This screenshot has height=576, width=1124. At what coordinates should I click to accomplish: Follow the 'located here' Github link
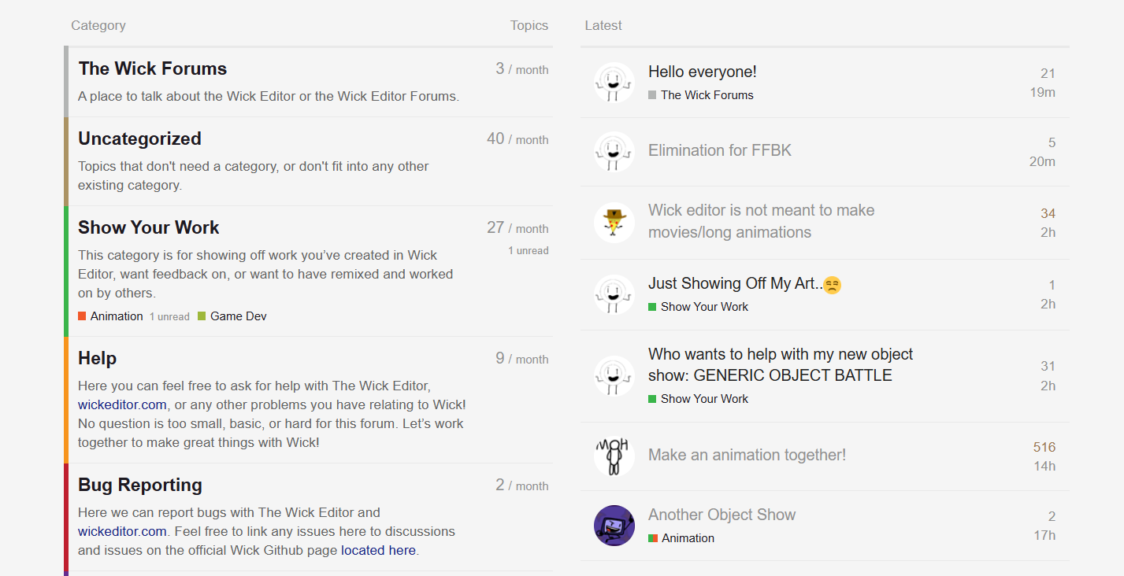378,550
